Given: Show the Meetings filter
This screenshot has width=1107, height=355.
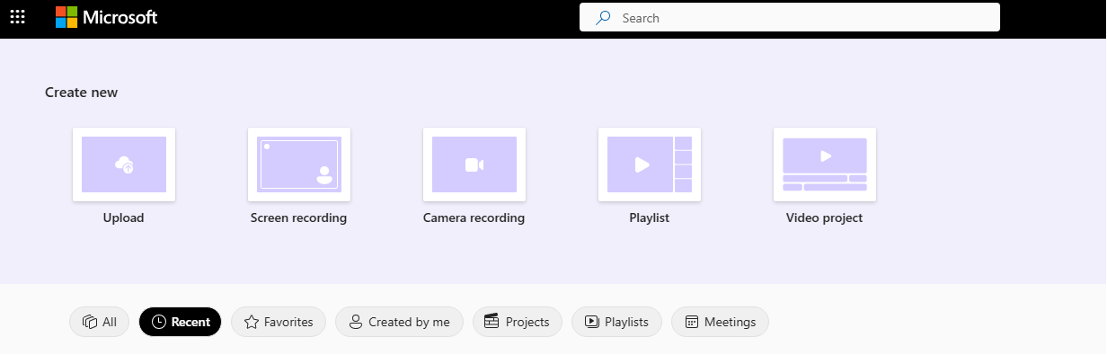Looking at the screenshot, I should (x=720, y=322).
